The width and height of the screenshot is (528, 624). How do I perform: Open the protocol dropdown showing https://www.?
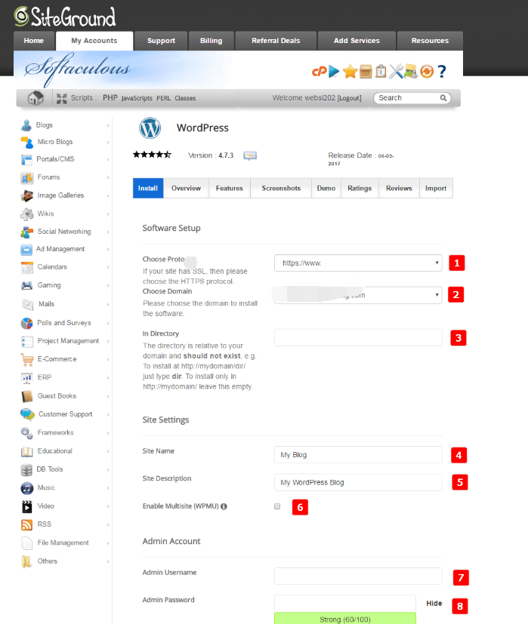(x=358, y=263)
